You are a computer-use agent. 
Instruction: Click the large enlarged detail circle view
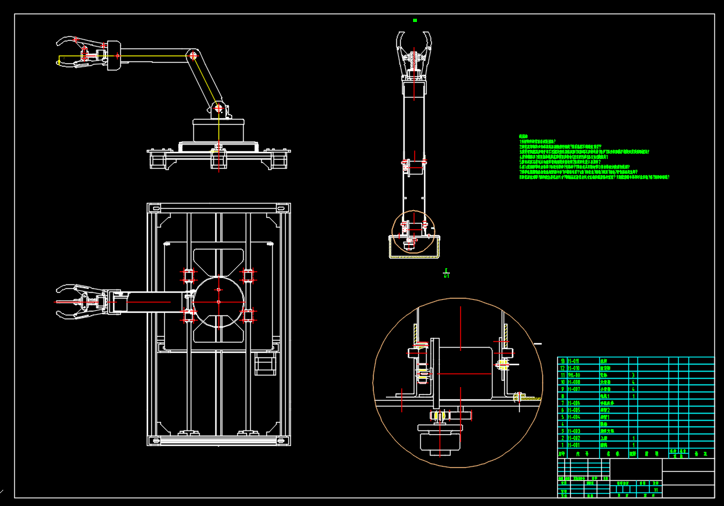(458, 383)
